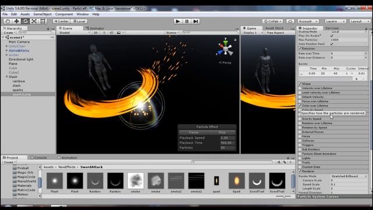Open the Component menu
Screen dimensions: 373x210
(64, 14)
